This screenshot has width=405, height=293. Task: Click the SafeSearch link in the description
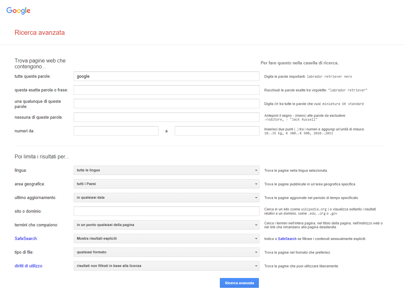point(287,239)
